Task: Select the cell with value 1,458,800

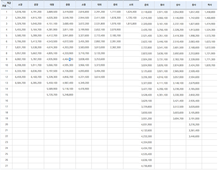Action: click(210, 12)
